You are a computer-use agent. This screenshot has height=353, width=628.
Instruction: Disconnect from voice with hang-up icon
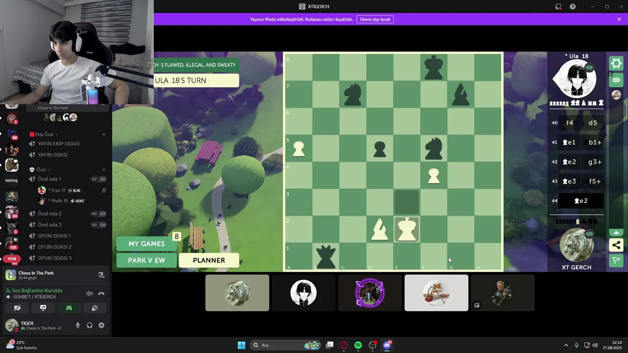(102, 293)
